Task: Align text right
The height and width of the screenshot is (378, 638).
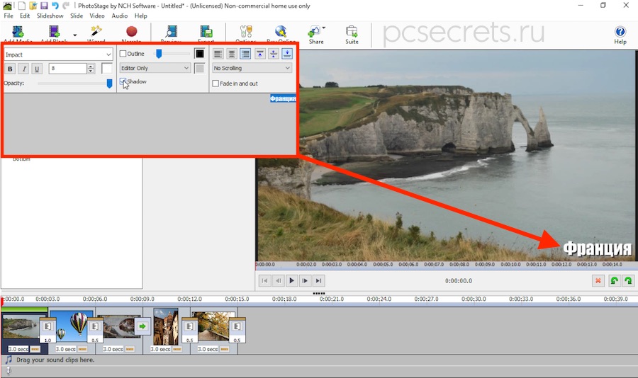Action: 245,54
